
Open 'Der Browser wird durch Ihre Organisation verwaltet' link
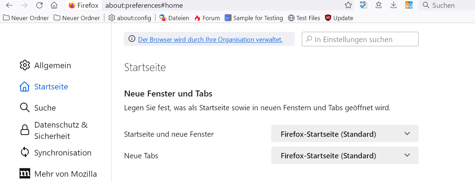pyautogui.click(x=210, y=40)
